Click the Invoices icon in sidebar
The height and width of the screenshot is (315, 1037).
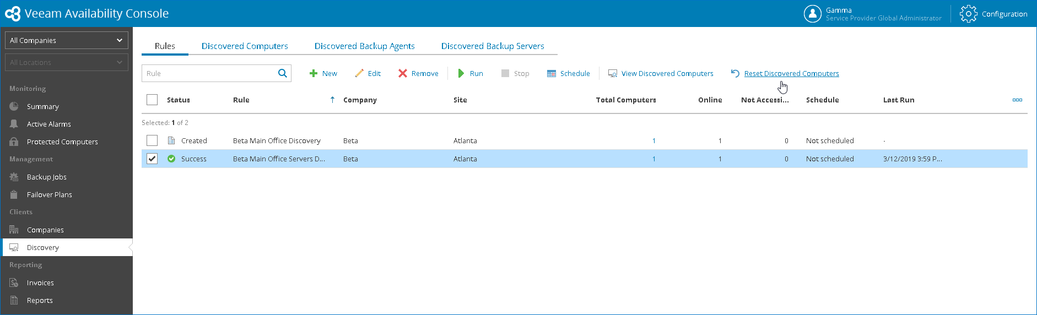[14, 283]
